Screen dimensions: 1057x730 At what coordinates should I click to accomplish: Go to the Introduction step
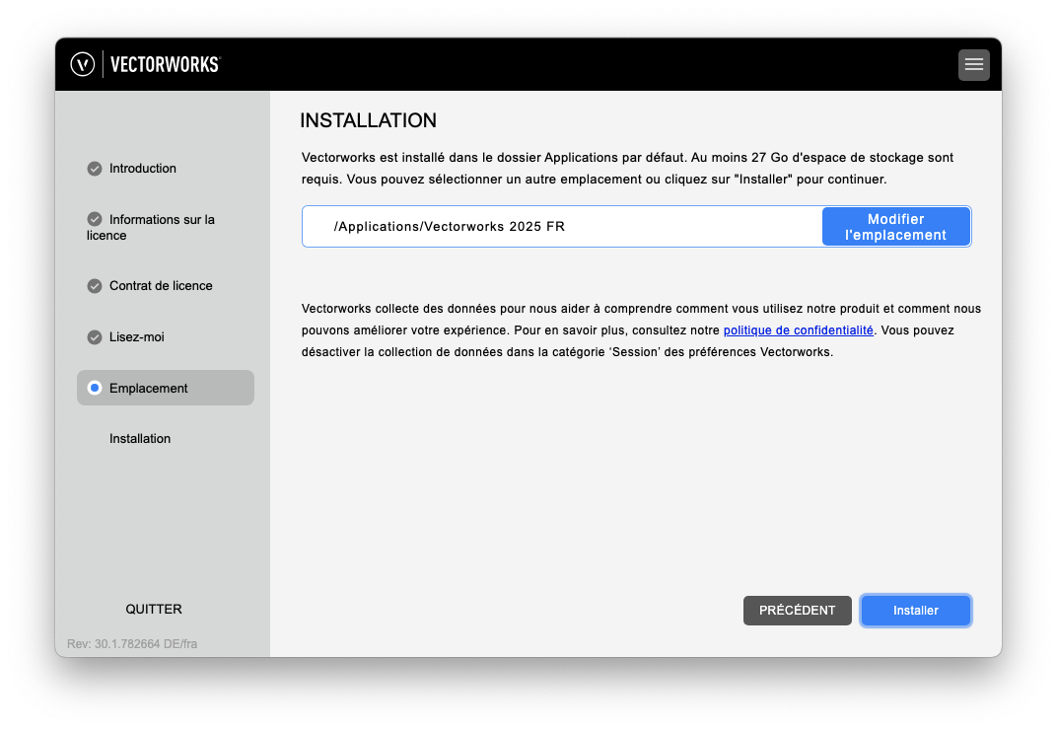(x=142, y=169)
